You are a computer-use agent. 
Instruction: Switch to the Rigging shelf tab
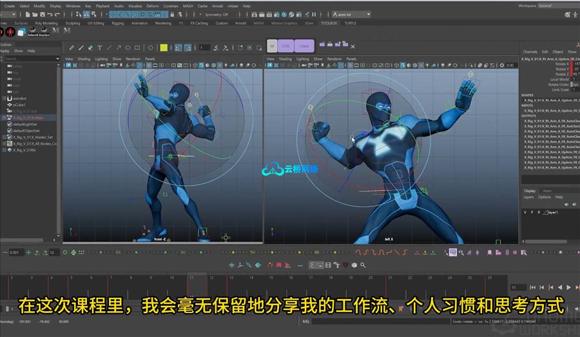[119, 23]
